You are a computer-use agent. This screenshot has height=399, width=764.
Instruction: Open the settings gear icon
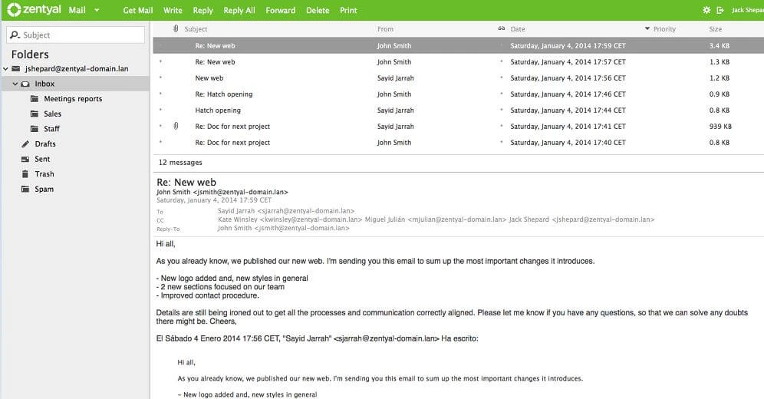(x=706, y=10)
